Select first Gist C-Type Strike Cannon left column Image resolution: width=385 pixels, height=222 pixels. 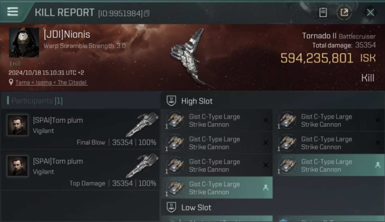(x=217, y=120)
